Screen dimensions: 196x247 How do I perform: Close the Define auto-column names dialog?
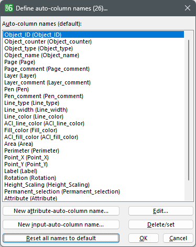(x=188, y=8)
